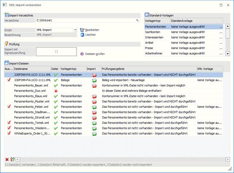Click the red error mark for Personenkonto_Duo.xml
The width and height of the screenshot is (234, 173).
[55, 90]
